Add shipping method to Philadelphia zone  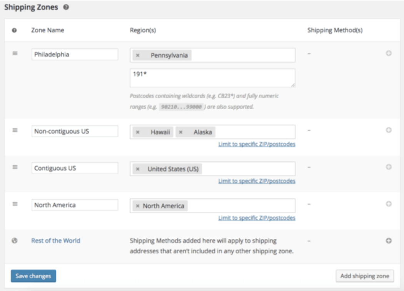click(x=389, y=53)
